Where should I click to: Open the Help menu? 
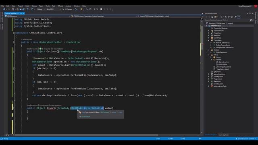click(84, 6)
